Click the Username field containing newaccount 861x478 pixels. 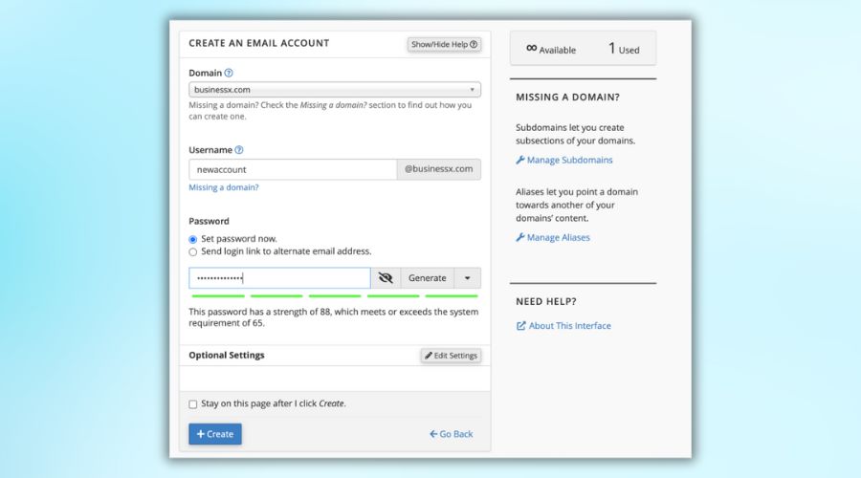293,169
